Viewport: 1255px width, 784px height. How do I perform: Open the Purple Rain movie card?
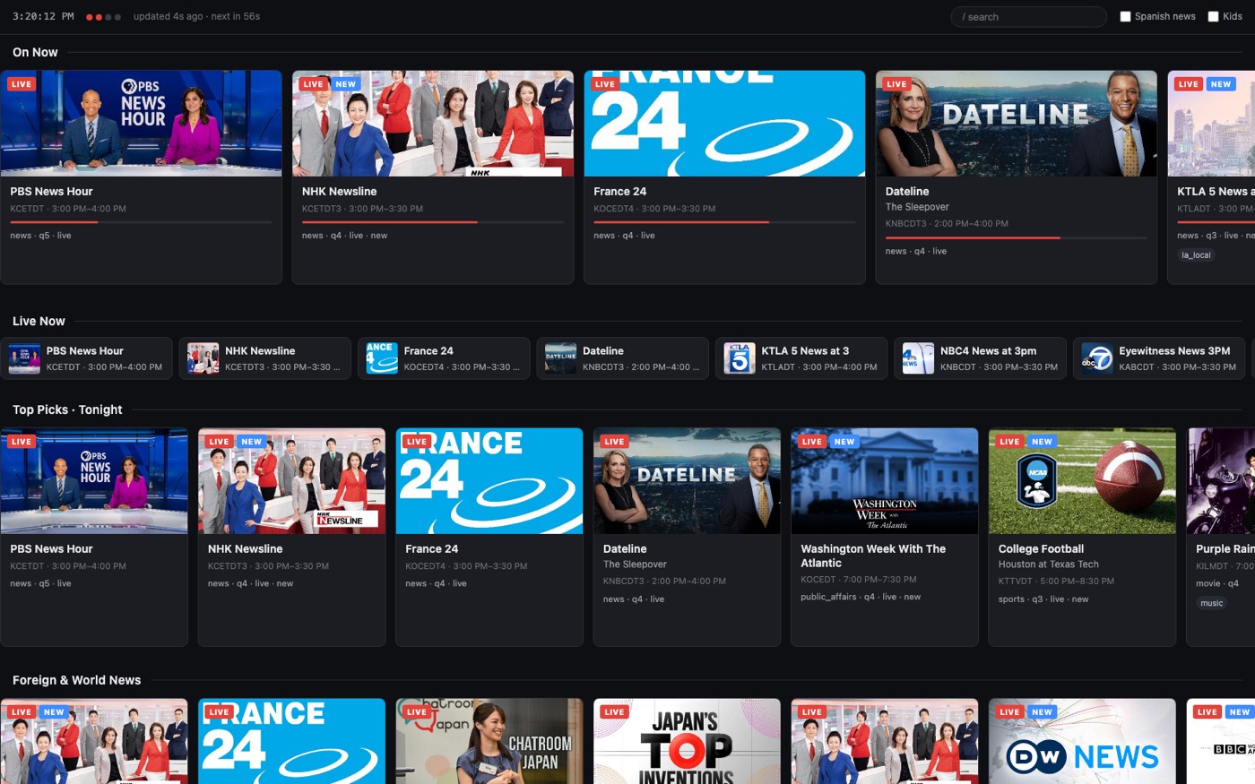(x=1220, y=537)
